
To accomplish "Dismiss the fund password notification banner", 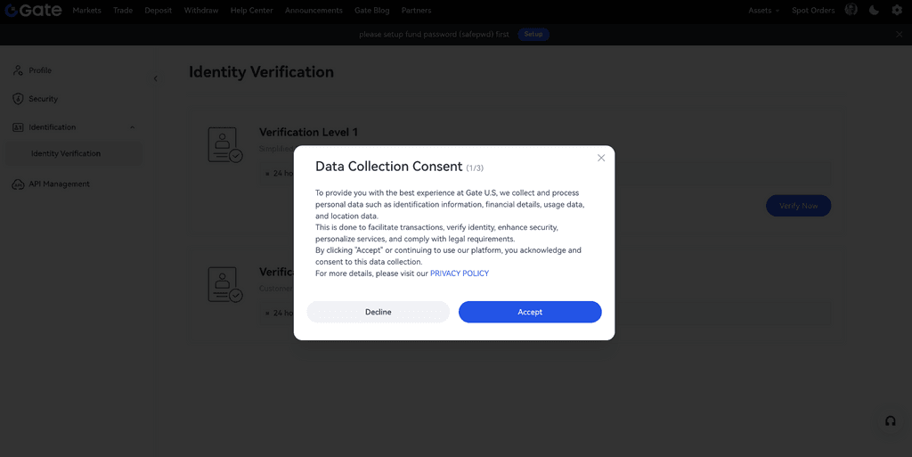I will click(899, 34).
